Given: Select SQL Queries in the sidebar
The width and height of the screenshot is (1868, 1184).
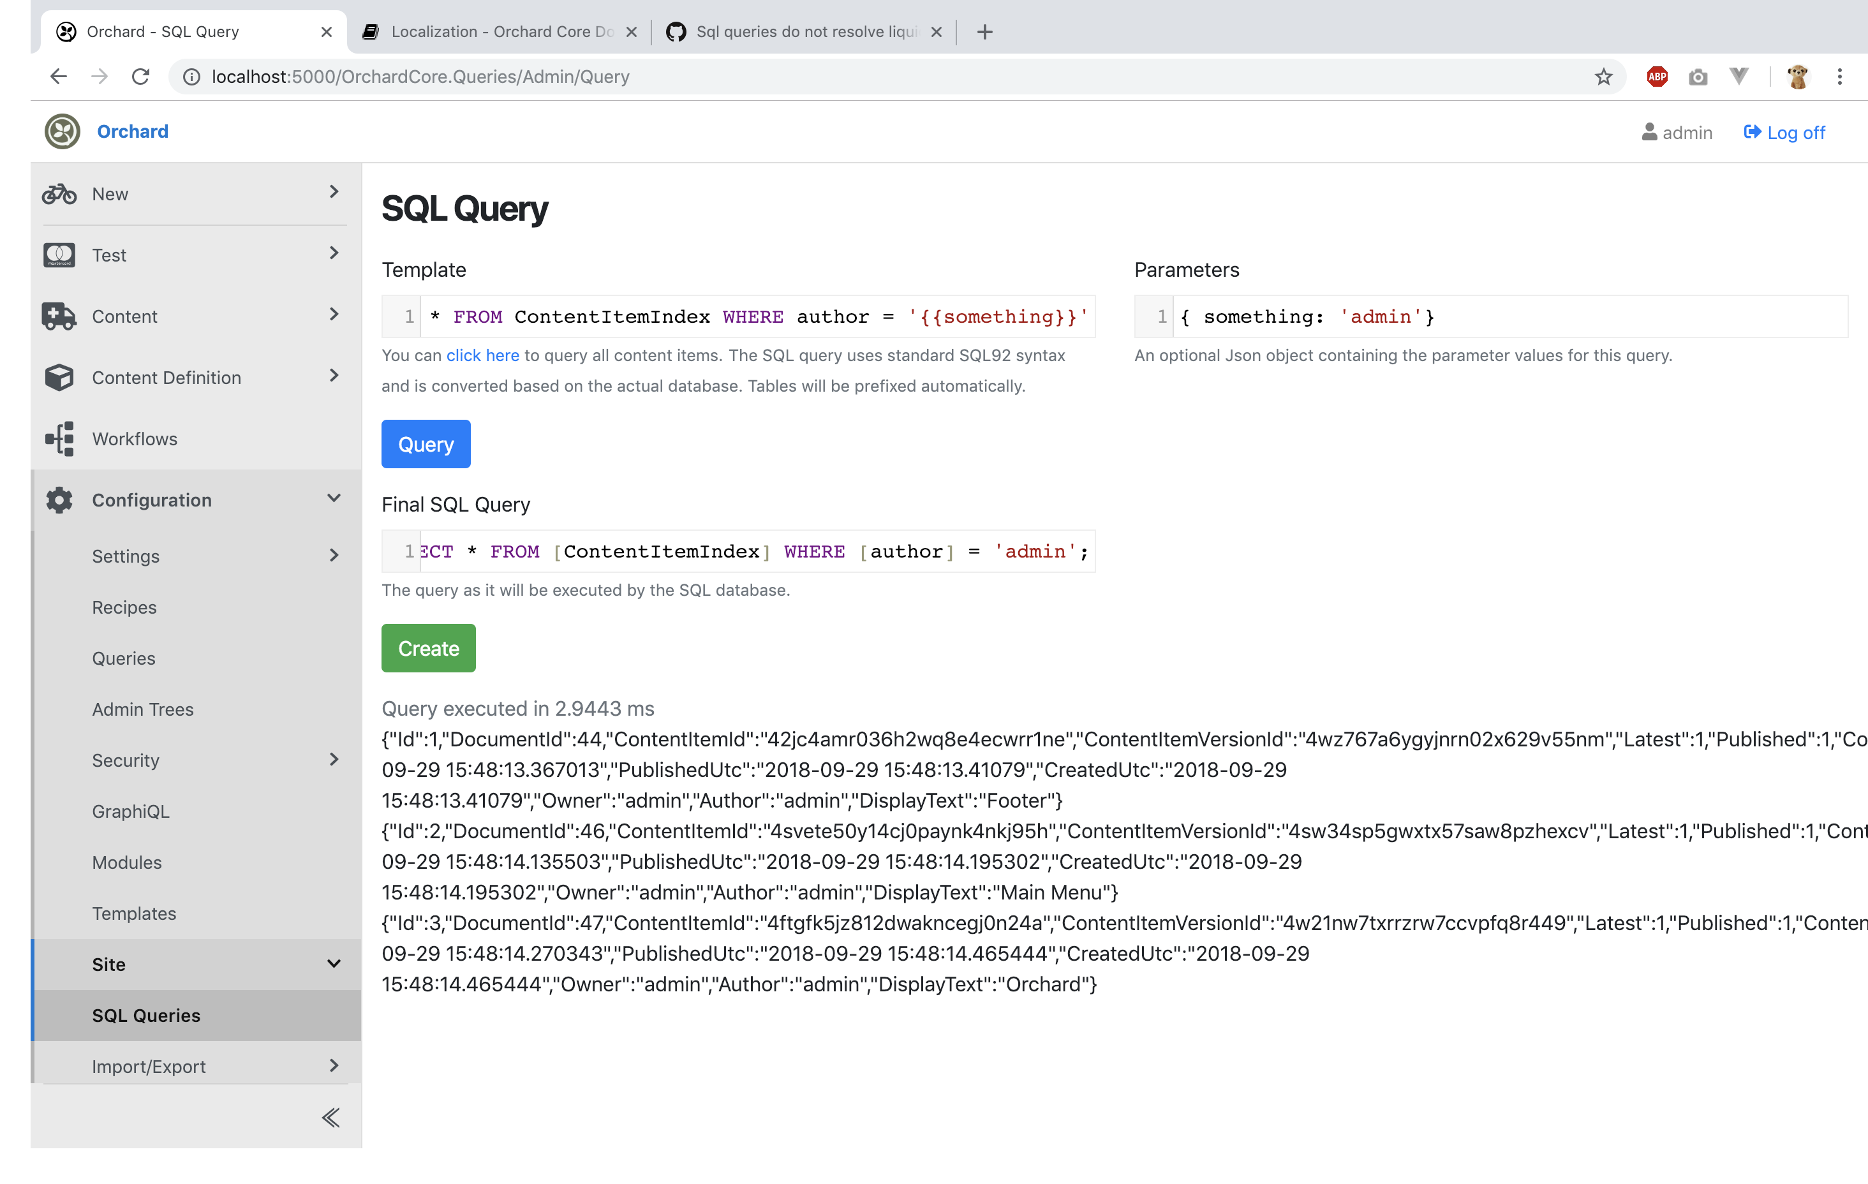Looking at the screenshot, I should point(146,1015).
